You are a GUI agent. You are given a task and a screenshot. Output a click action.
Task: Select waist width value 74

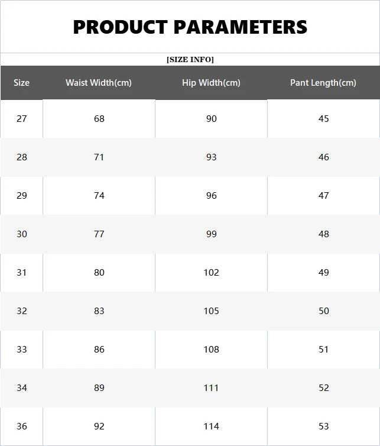tap(99, 196)
